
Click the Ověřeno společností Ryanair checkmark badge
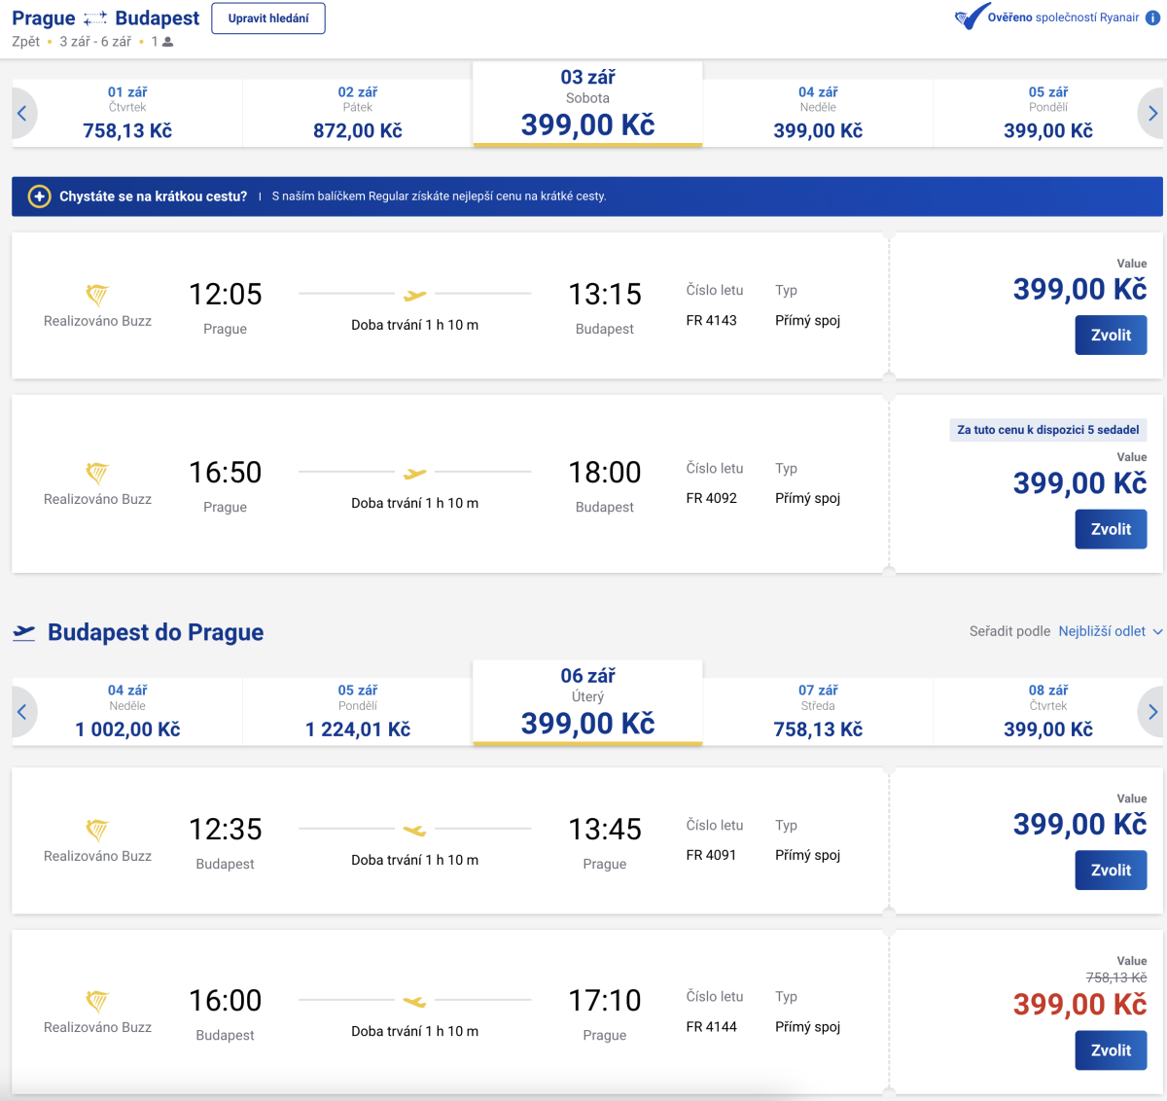pos(971,18)
